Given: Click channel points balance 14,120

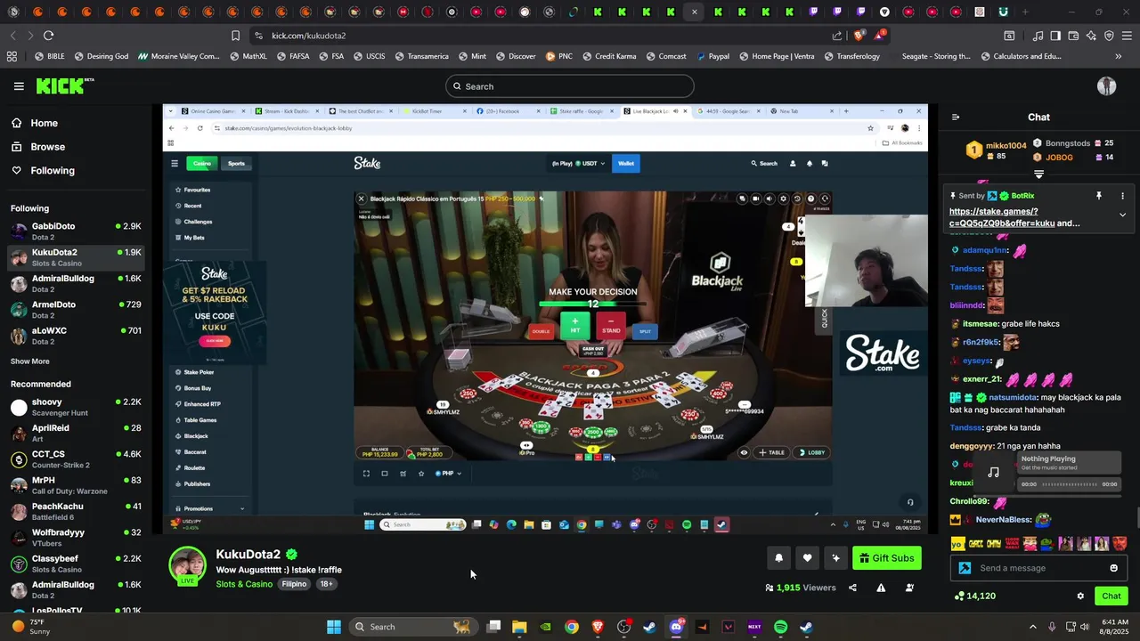Looking at the screenshot, I should tap(974, 596).
